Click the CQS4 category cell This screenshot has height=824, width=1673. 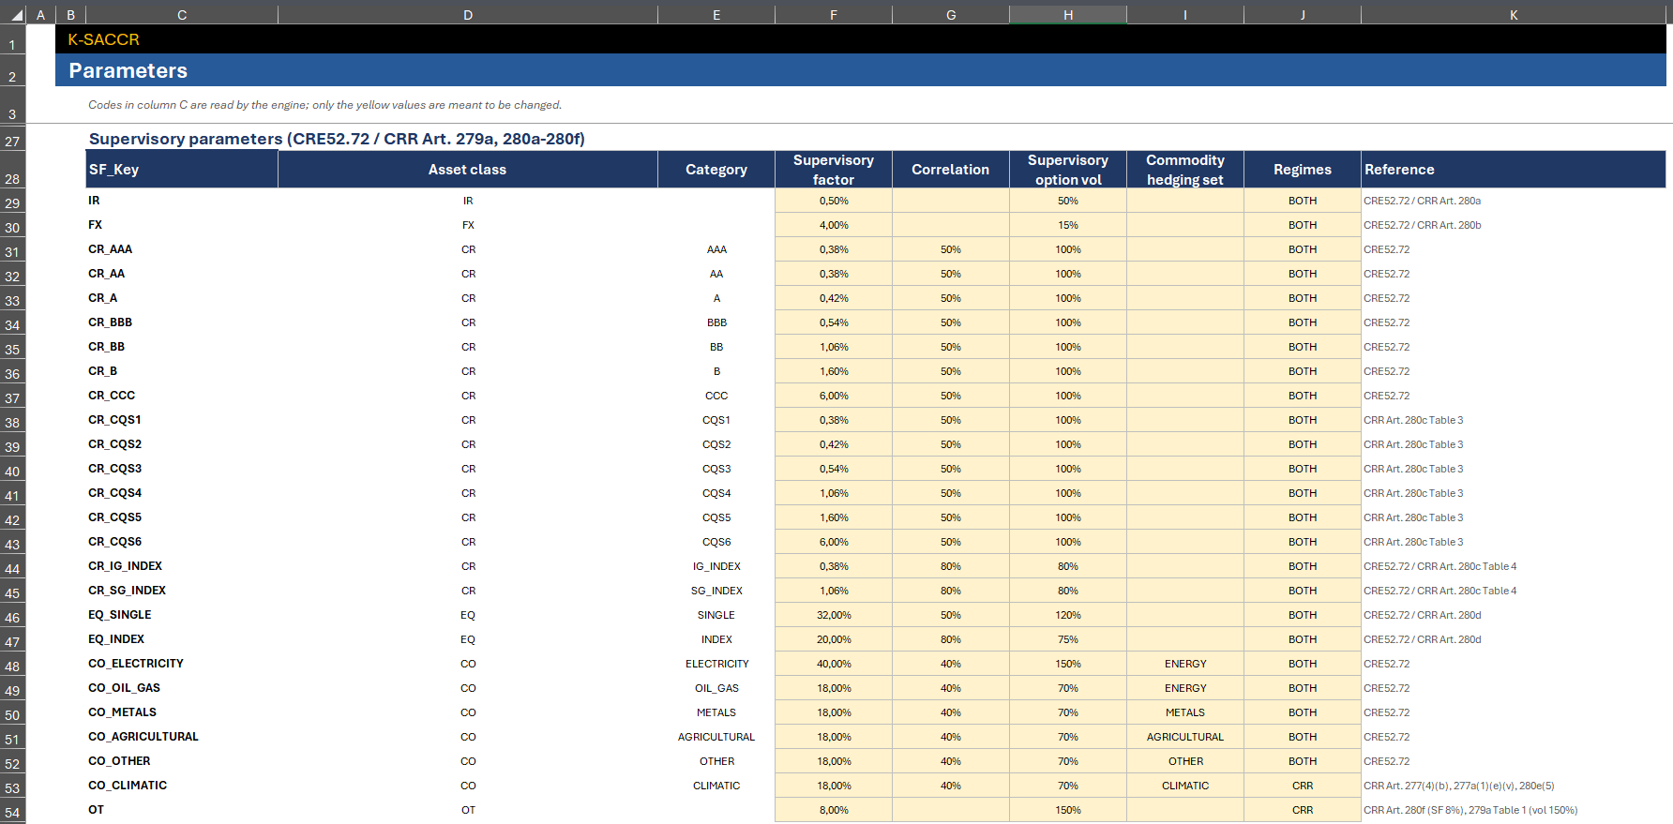(716, 493)
